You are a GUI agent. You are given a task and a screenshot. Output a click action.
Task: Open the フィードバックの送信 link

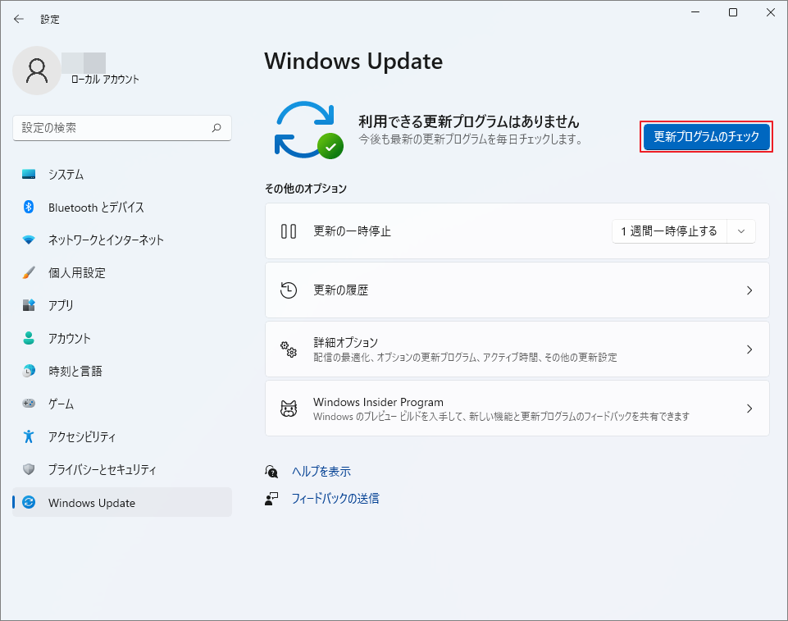(x=335, y=498)
